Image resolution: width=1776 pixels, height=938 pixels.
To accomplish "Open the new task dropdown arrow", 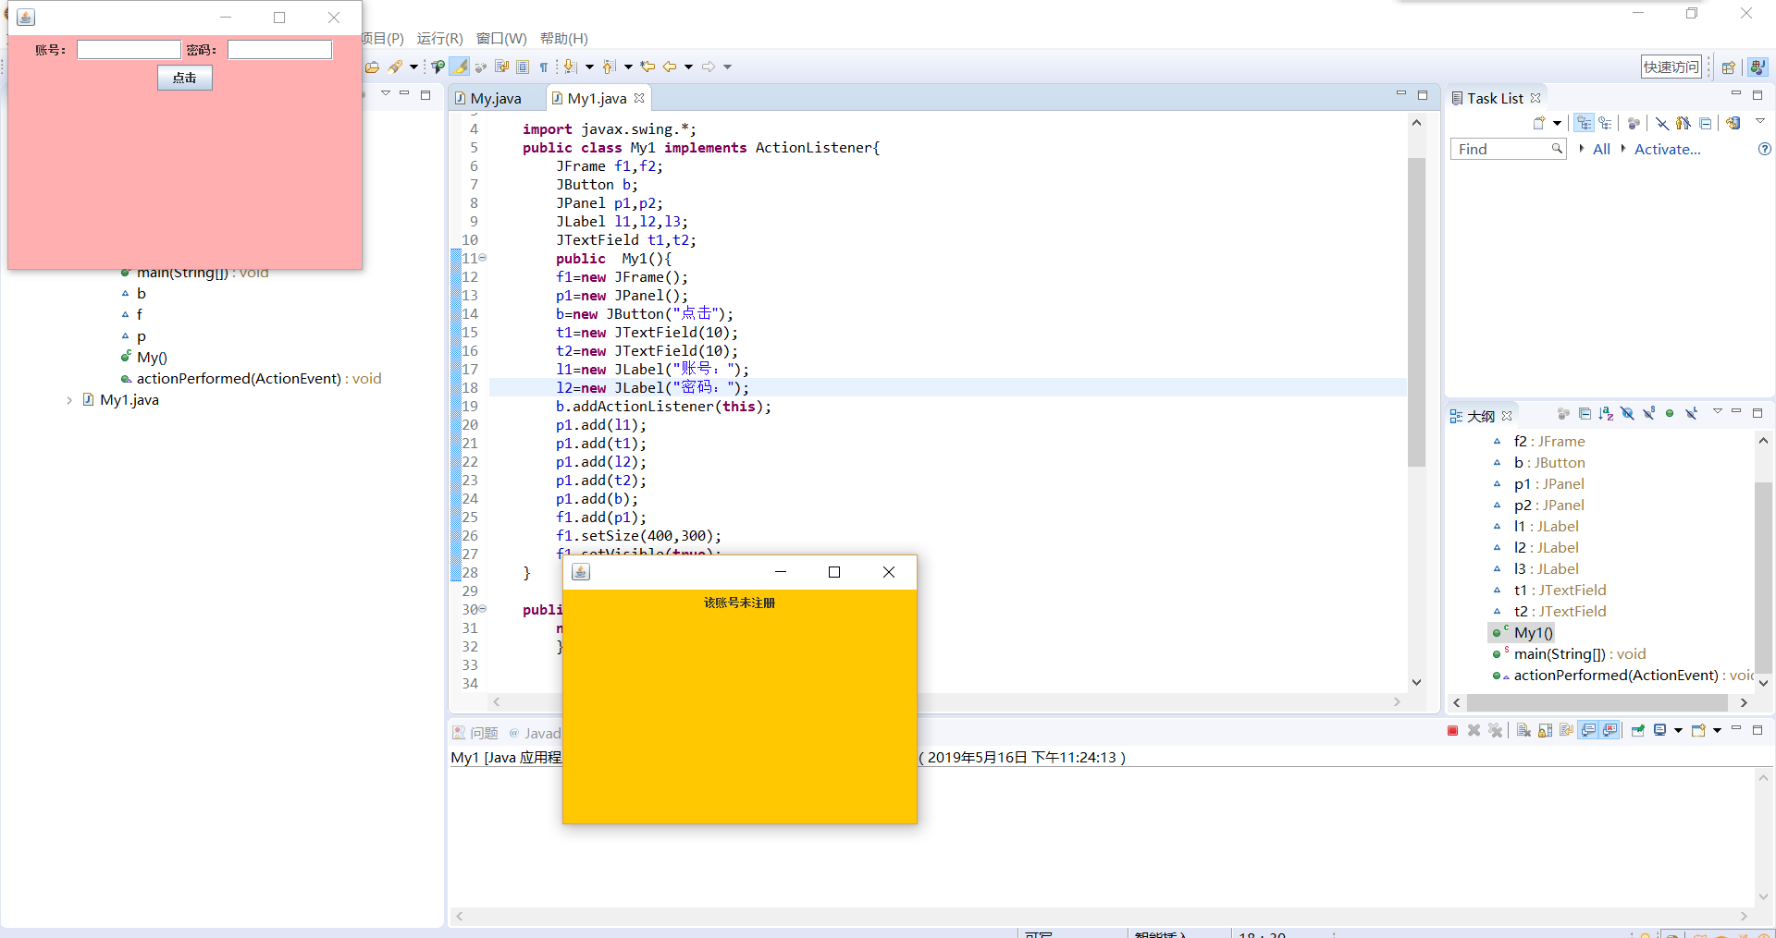I will [1558, 123].
